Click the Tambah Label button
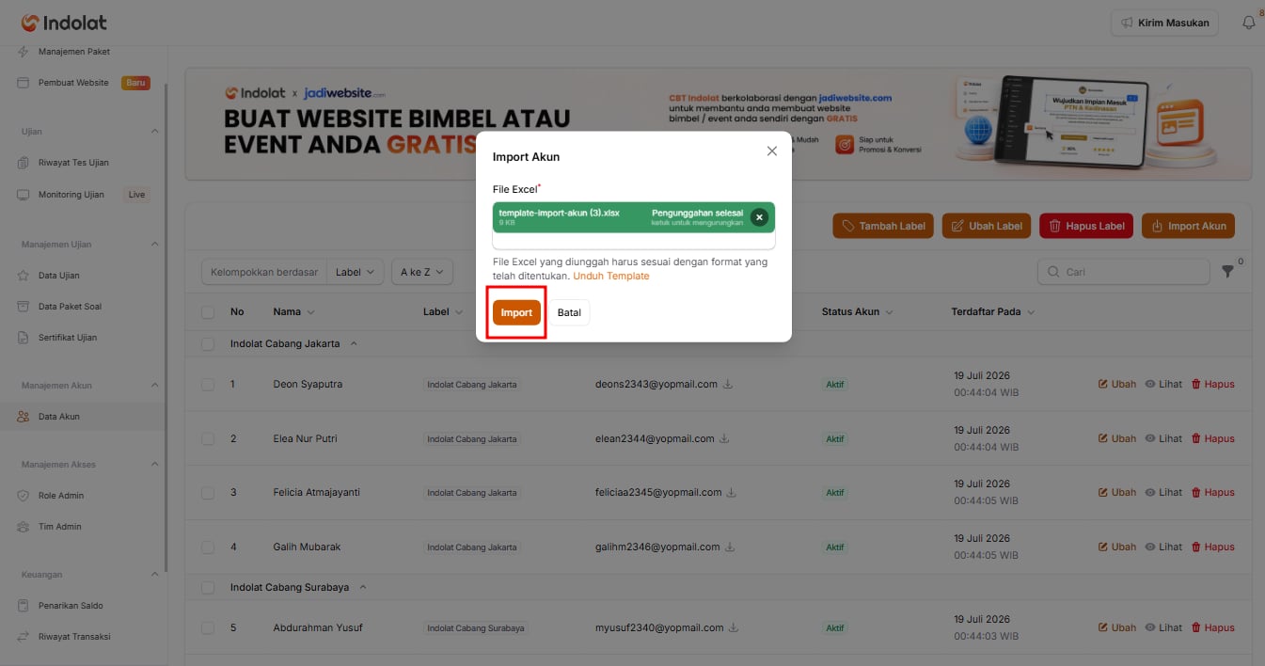This screenshot has width=1265, height=666. pyautogui.click(x=883, y=226)
